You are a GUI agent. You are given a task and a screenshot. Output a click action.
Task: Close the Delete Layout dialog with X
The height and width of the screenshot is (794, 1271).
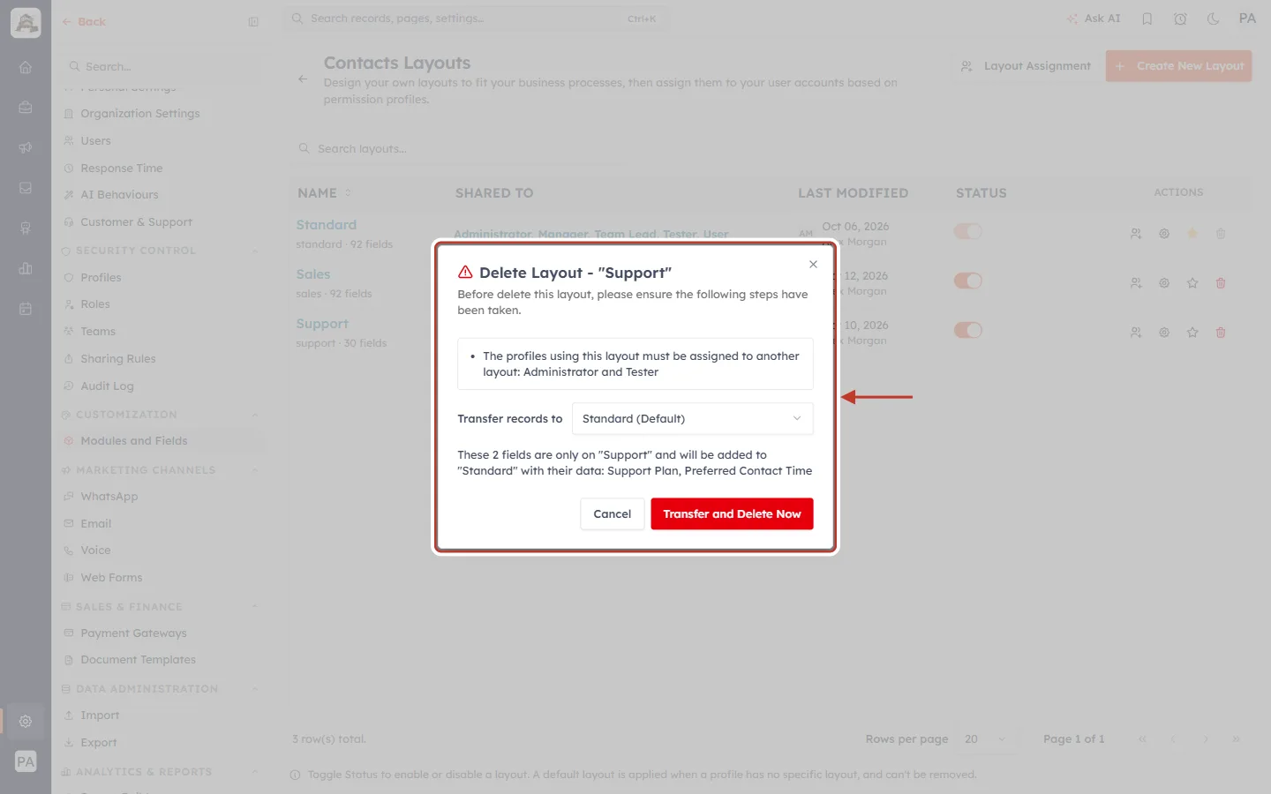[813, 265]
